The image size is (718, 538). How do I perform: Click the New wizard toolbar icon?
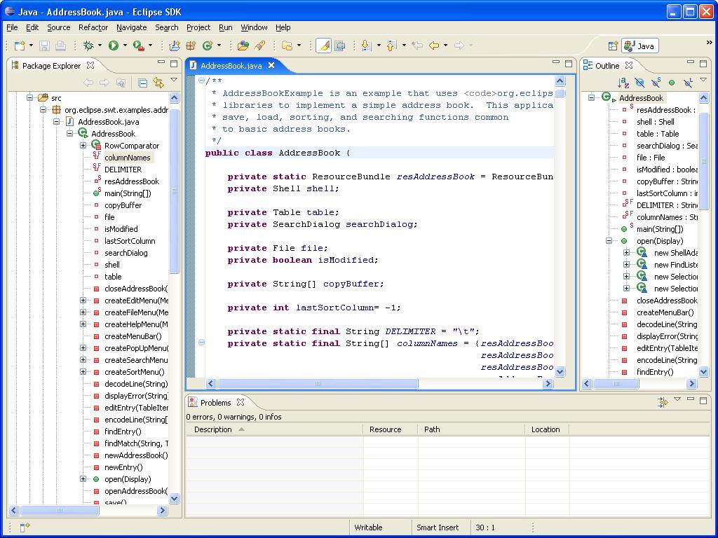coord(20,46)
